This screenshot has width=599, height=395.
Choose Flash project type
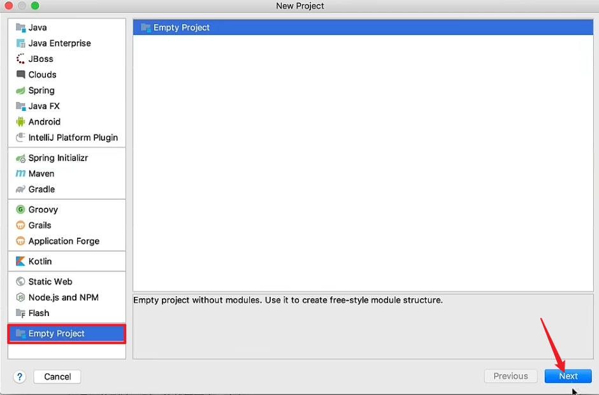67,313
